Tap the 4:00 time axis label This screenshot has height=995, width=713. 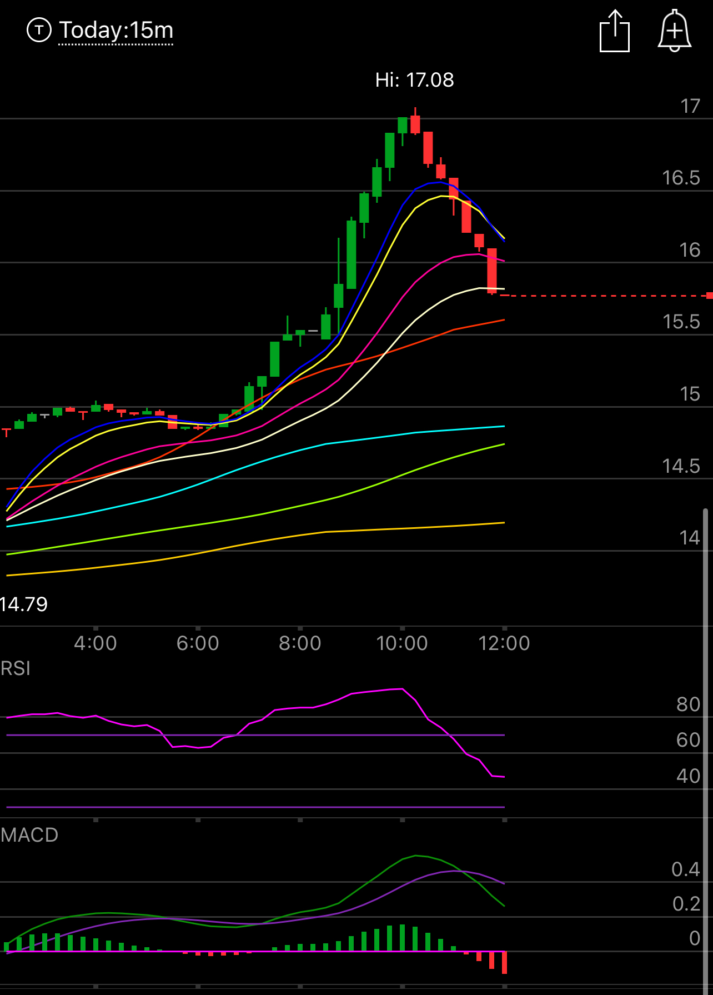96,643
